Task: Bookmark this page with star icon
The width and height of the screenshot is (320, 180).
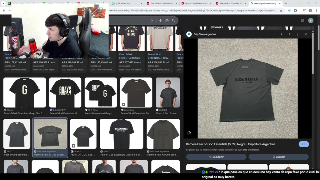Action: 281,10
